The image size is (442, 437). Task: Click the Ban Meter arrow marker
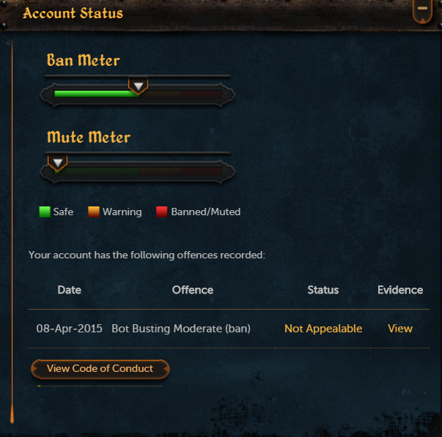click(138, 86)
